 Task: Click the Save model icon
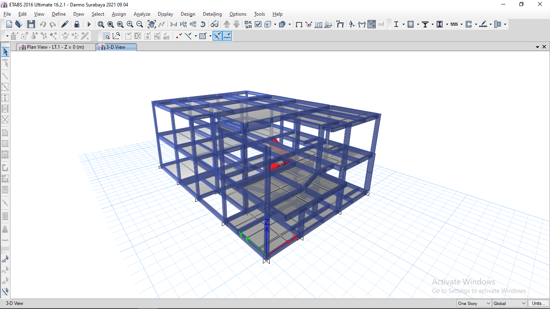tap(31, 24)
